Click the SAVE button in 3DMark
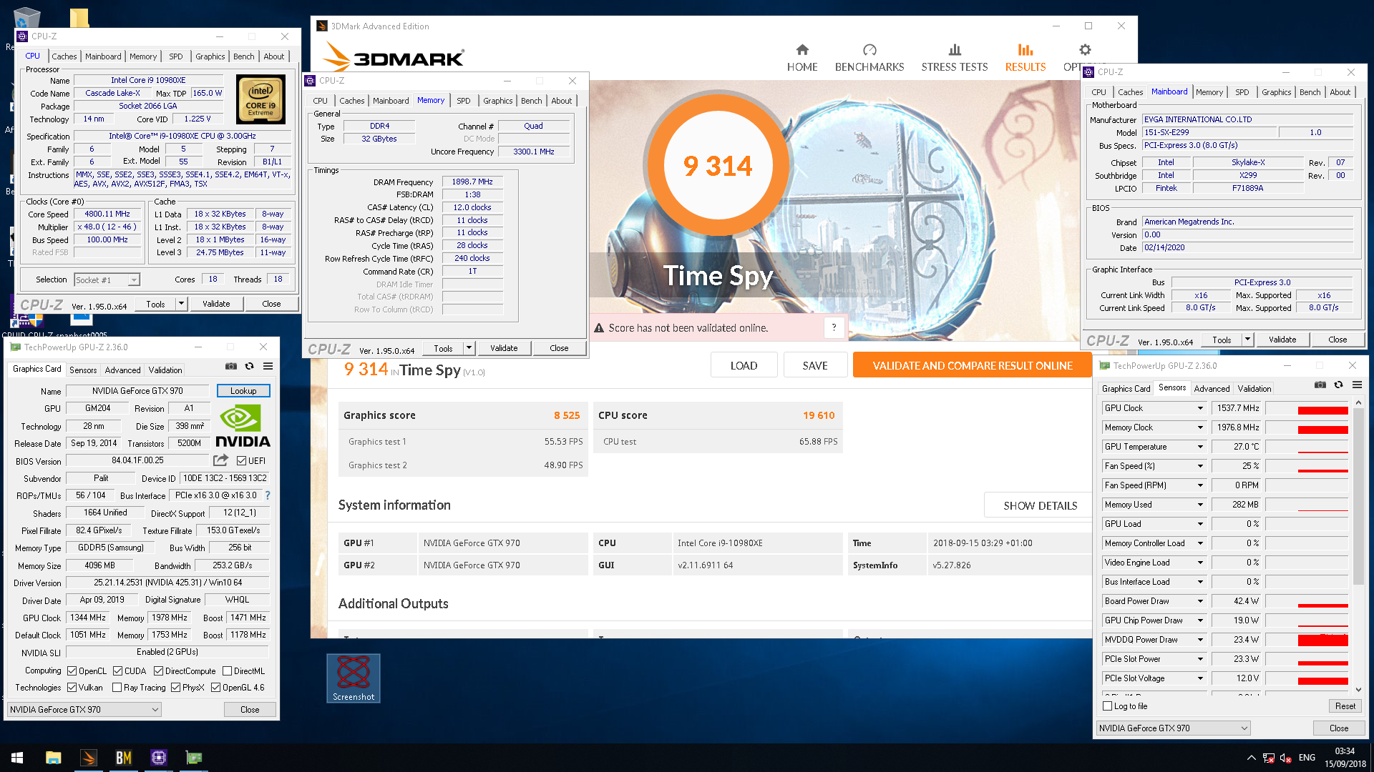 point(815,365)
